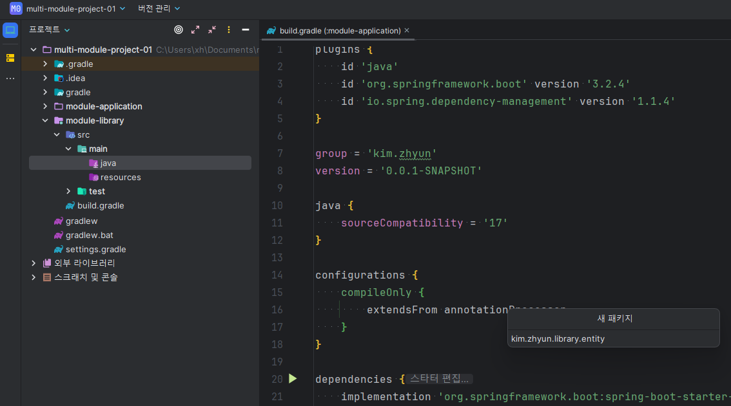
Task: Open multi-module-project-01 project dropdown
Action: [x=76, y=8]
